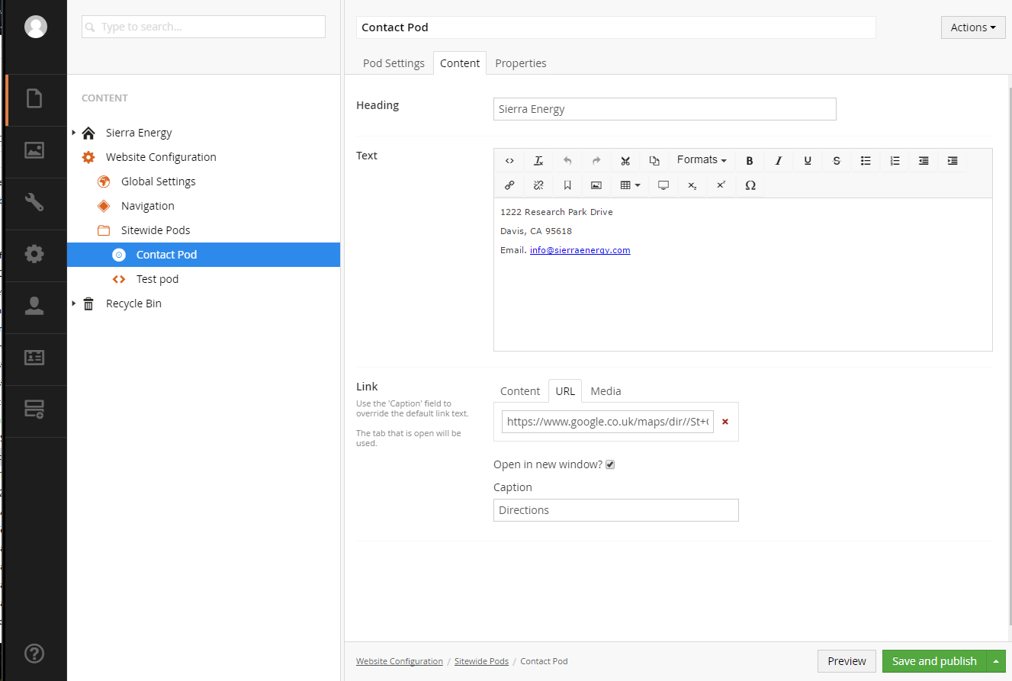1012x681 pixels.
Task: Redo edit in text editor toolbar
Action: coord(596,161)
